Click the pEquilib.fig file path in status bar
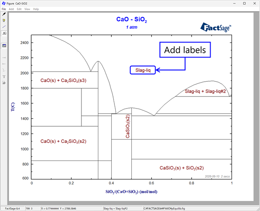The image size is (260, 211). [164, 208]
